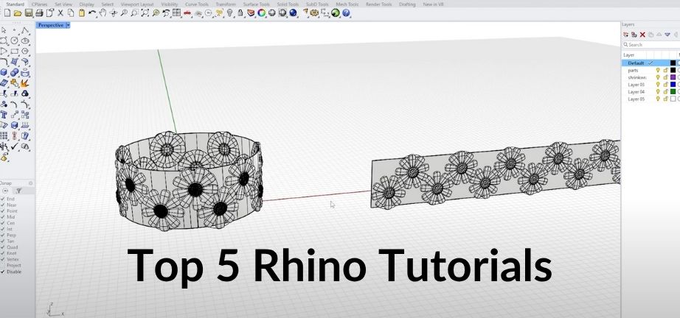Move layer down with arrow icon
The height and width of the screenshot is (318, 680).
[x=667, y=35]
